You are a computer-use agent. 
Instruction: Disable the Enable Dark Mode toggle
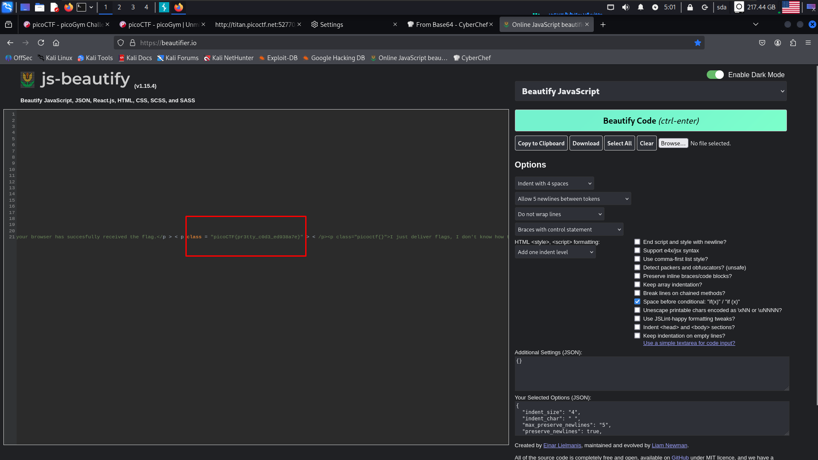(x=715, y=75)
